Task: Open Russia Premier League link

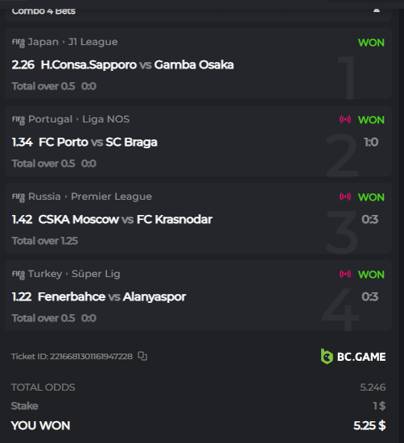Action: (111, 197)
